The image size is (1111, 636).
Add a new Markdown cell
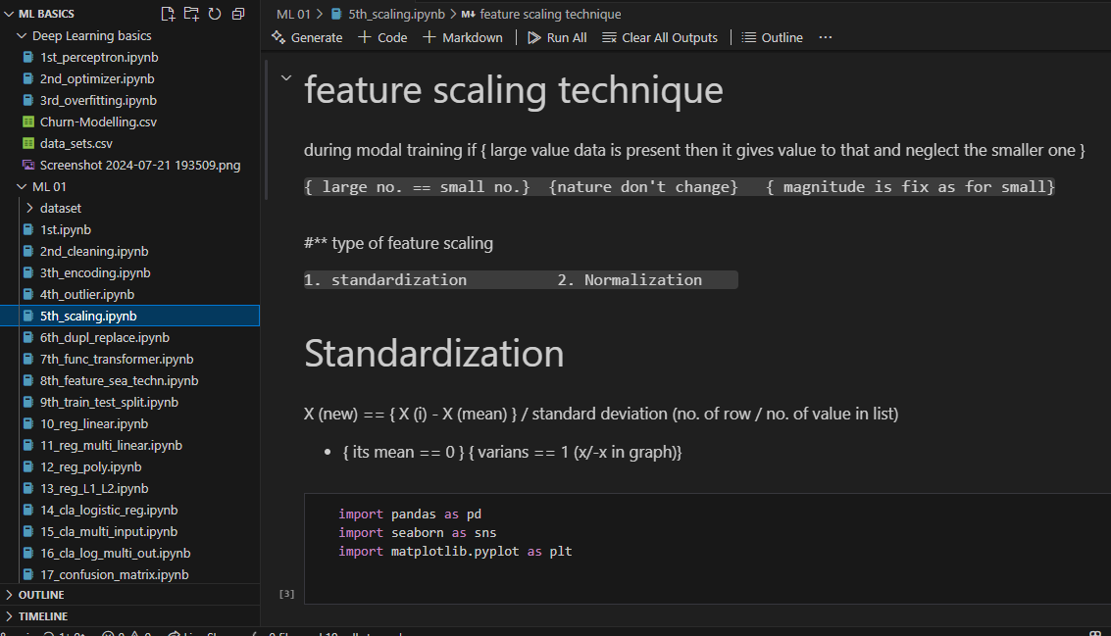(463, 37)
